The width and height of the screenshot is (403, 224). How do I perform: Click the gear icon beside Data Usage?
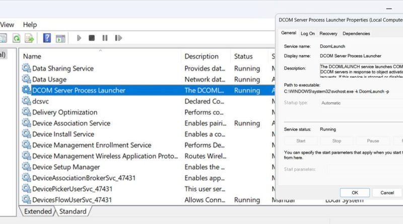click(26, 79)
